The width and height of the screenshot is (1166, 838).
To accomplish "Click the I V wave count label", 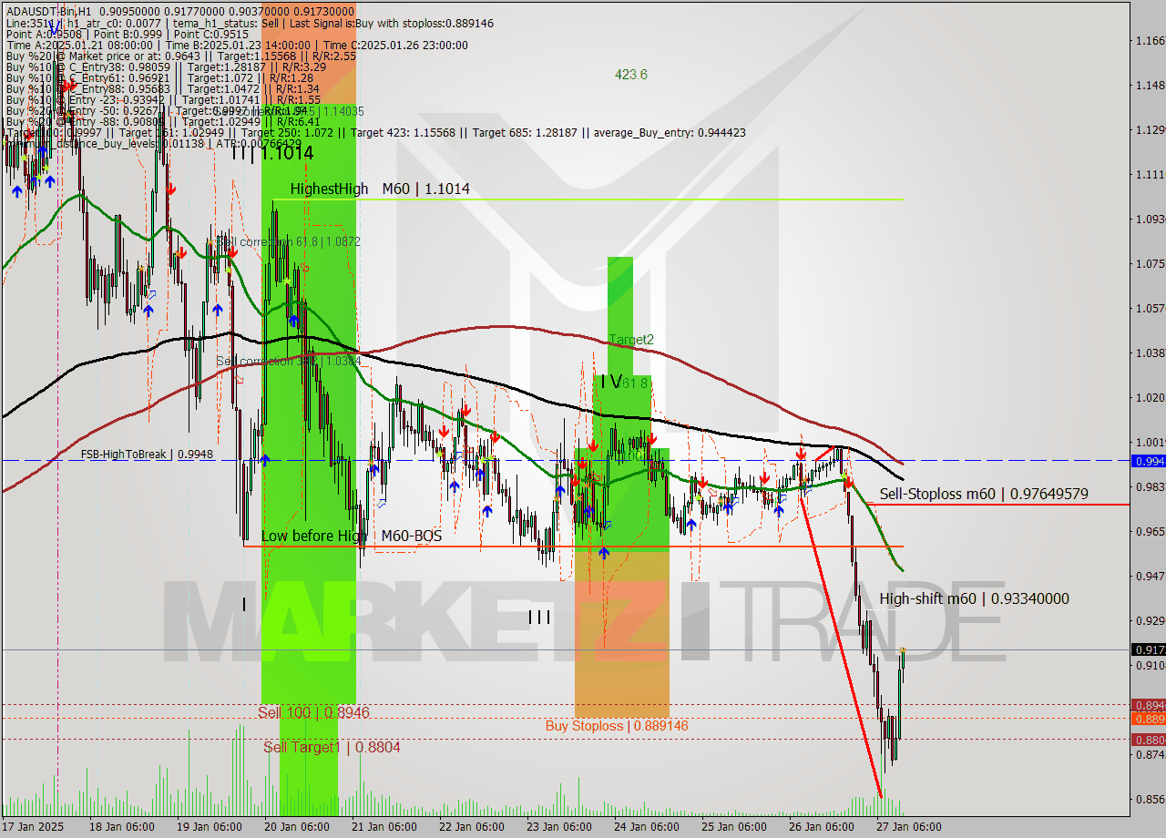I will click(x=610, y=382).
